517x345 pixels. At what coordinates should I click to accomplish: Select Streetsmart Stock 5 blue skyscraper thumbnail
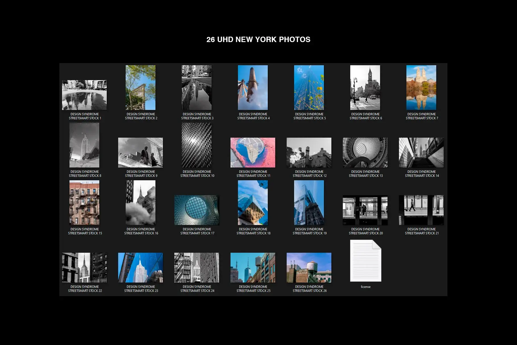(x=309, y=88)
